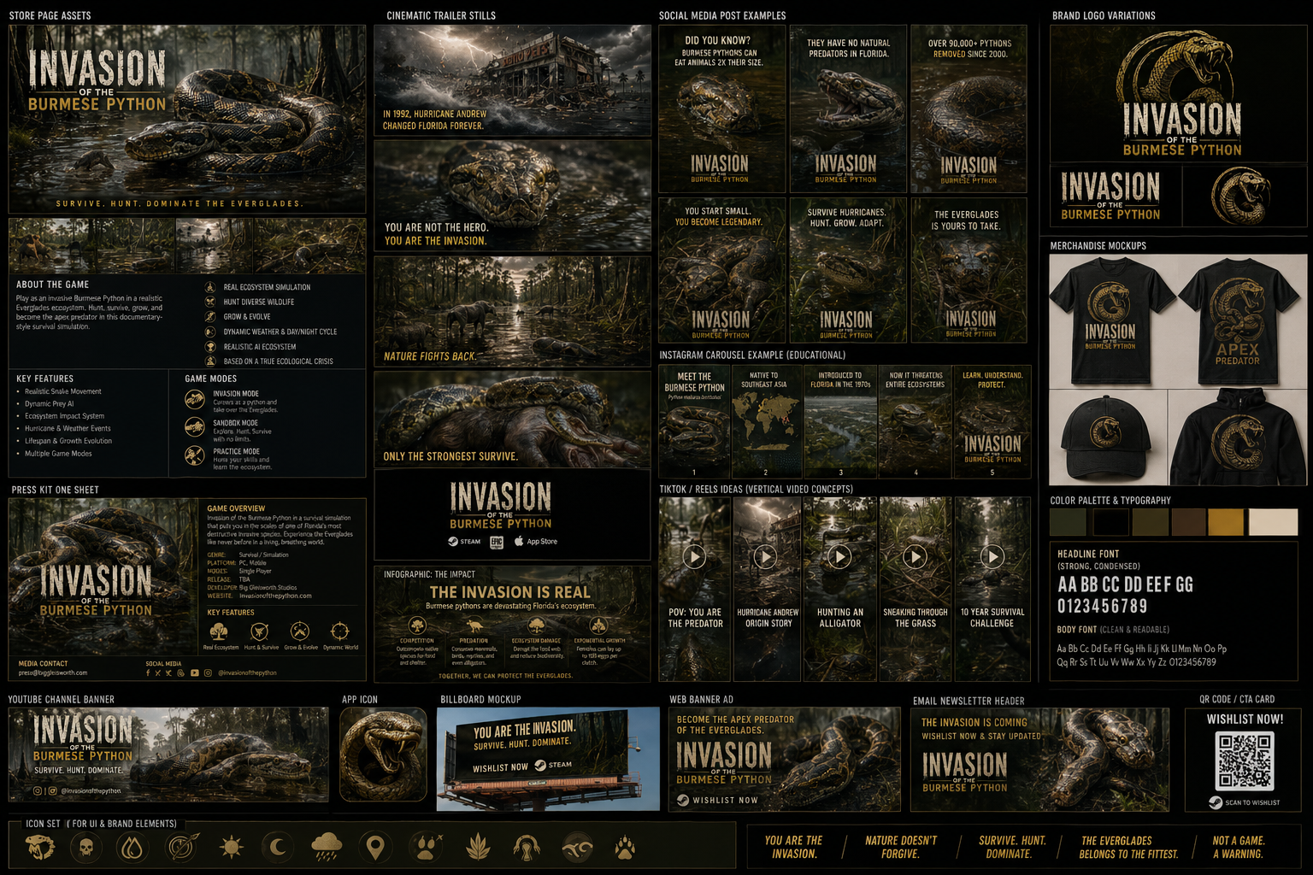1313x875 pixels.
Task: Open the invasionofthepython.com website link
Action: [275, 596]
